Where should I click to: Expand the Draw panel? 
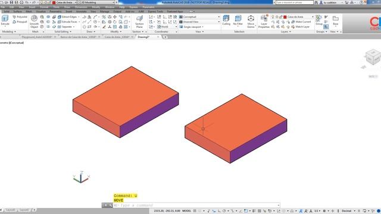91,32
